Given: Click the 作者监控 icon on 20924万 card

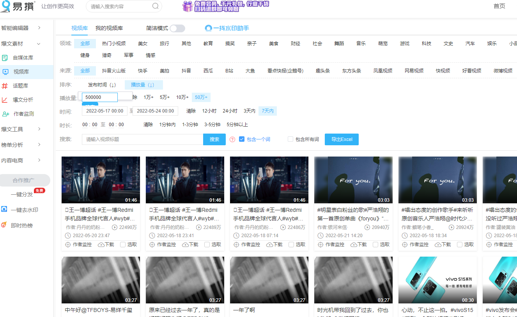Looking at the screenshot, I should coord(405,245).
